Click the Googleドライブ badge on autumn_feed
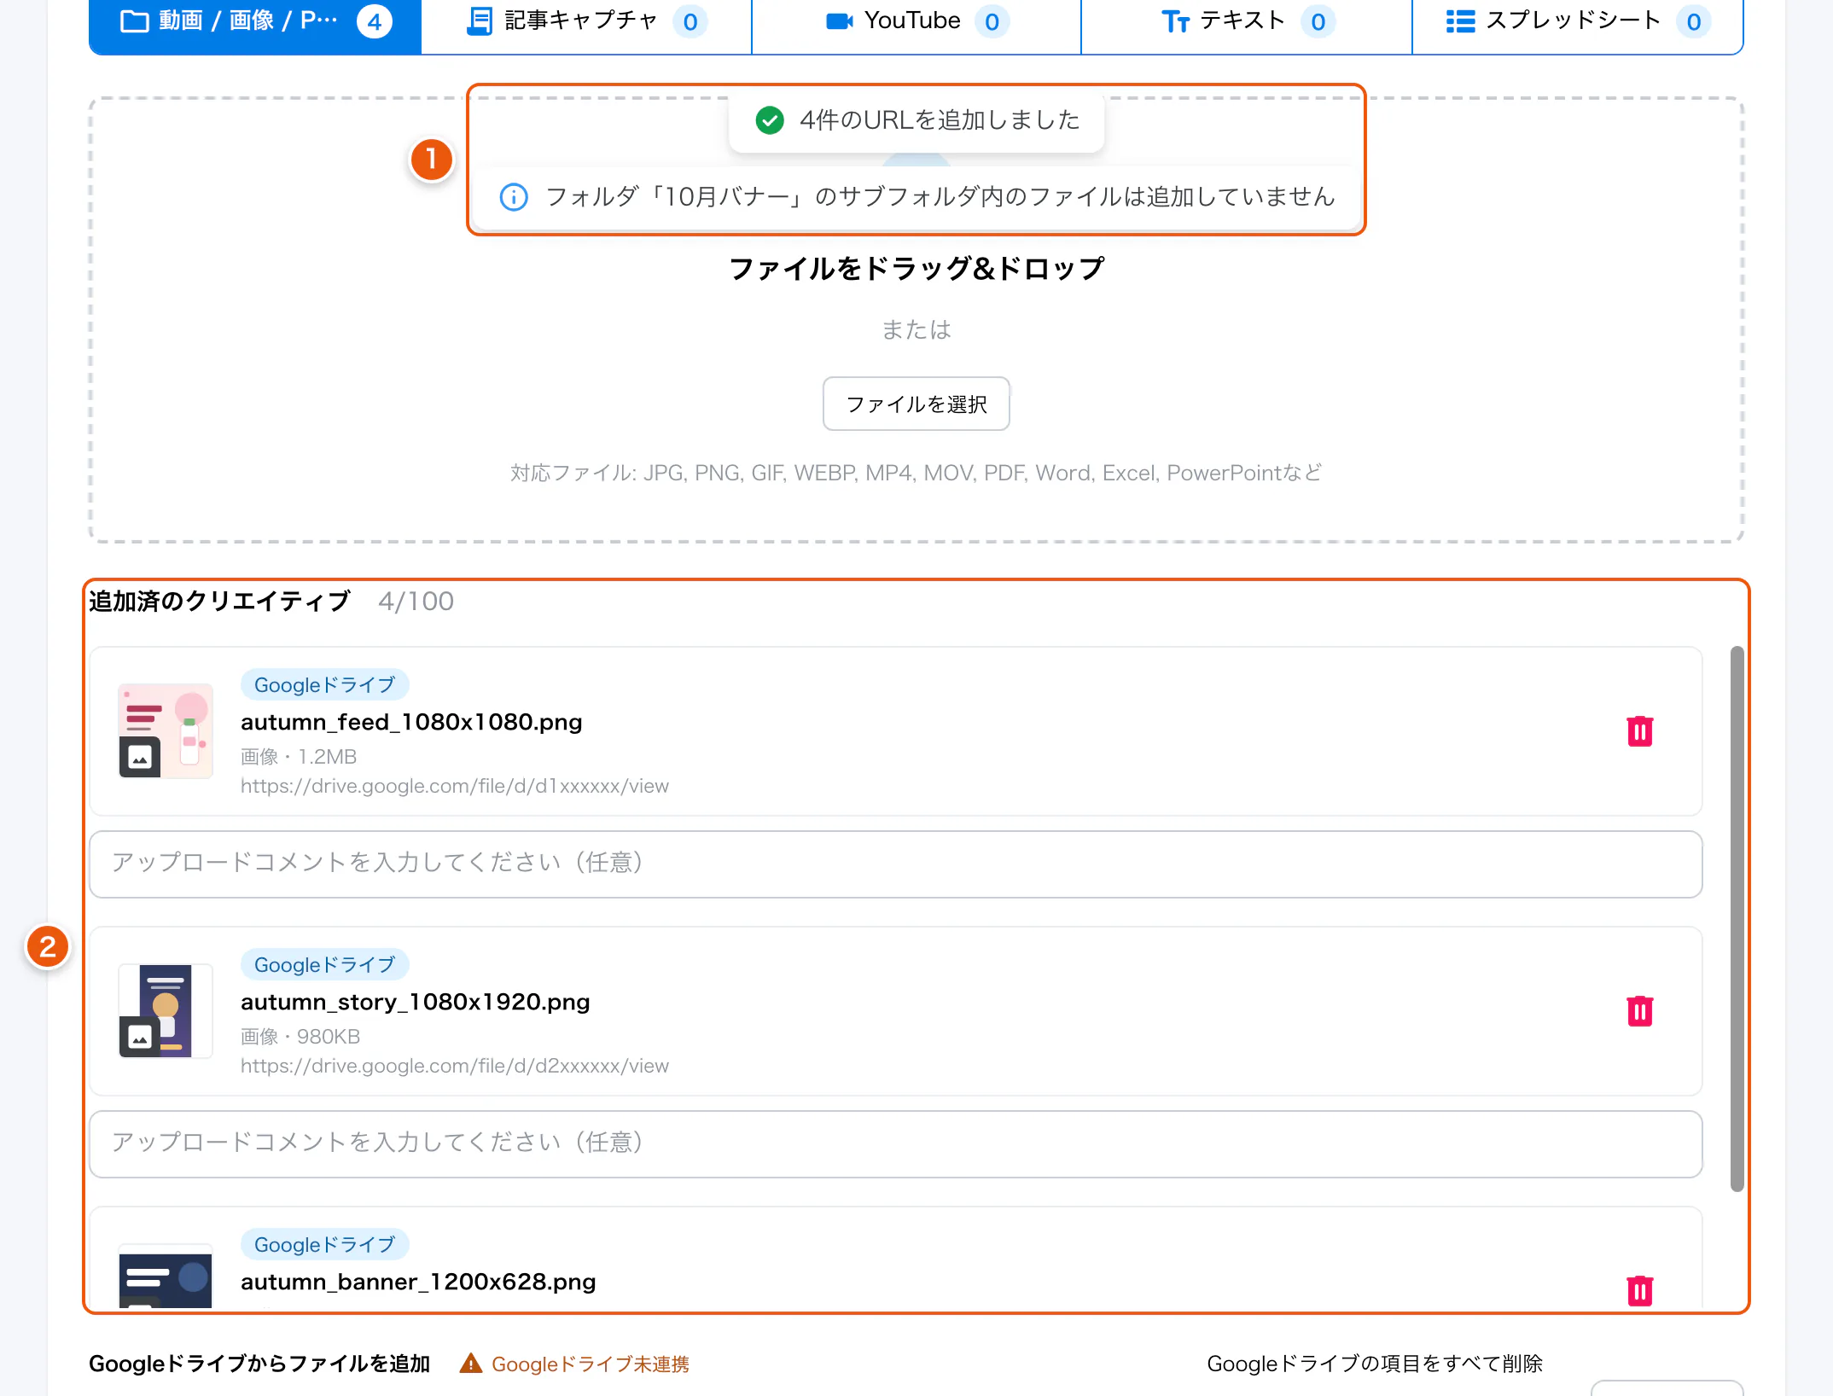Image resolution: width=1833 pixels, height=1396 pixels. click(x=325, y=684)
